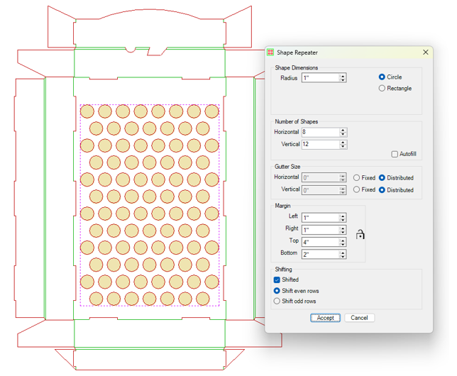Decrease the Radius with spinner down arrow
This screenshot has width=457, height=376.
[x=343, y=80]
